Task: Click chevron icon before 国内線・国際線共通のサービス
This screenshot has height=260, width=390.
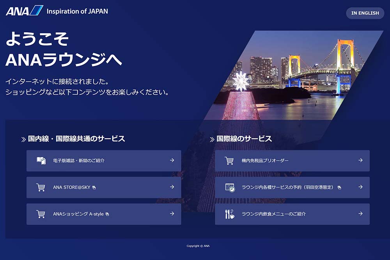Action: coord(23,140)
